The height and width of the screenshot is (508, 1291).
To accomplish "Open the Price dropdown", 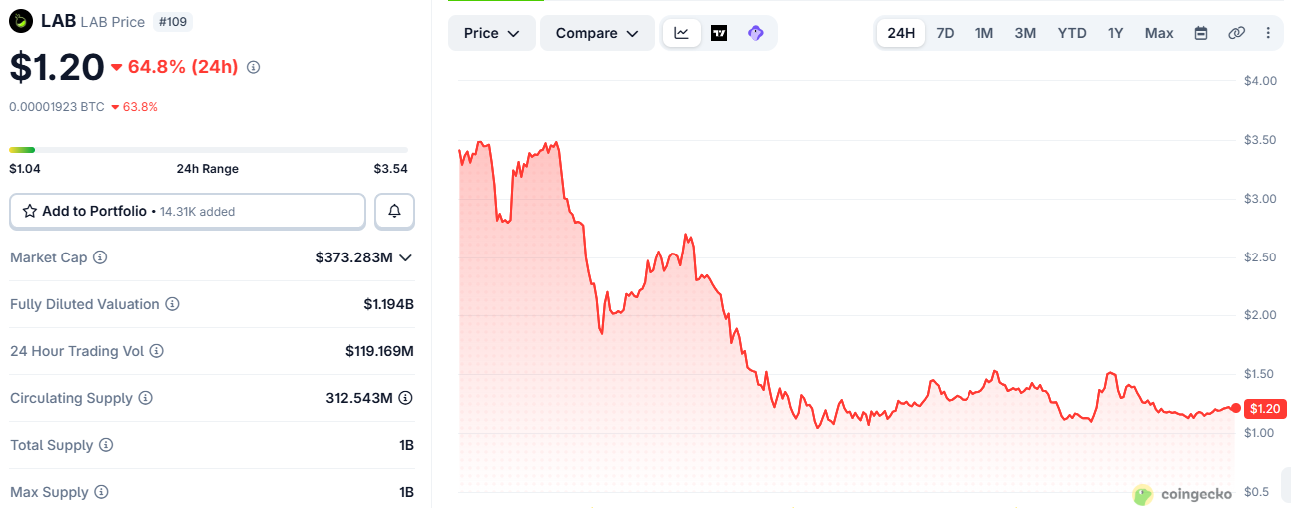I will [x=492, y=33].
